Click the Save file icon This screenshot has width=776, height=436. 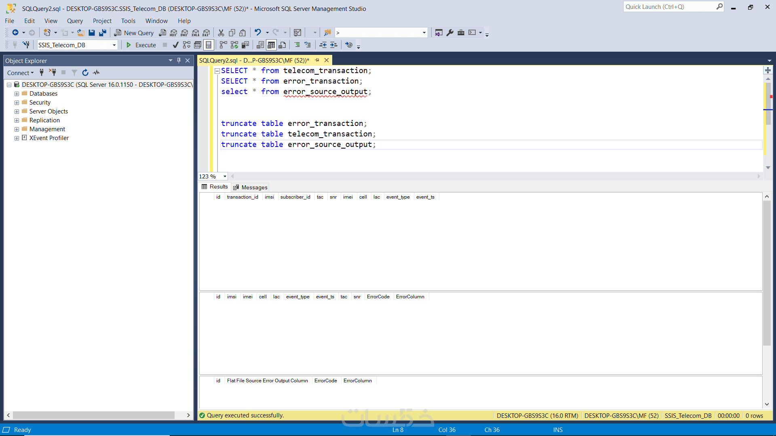92,33
